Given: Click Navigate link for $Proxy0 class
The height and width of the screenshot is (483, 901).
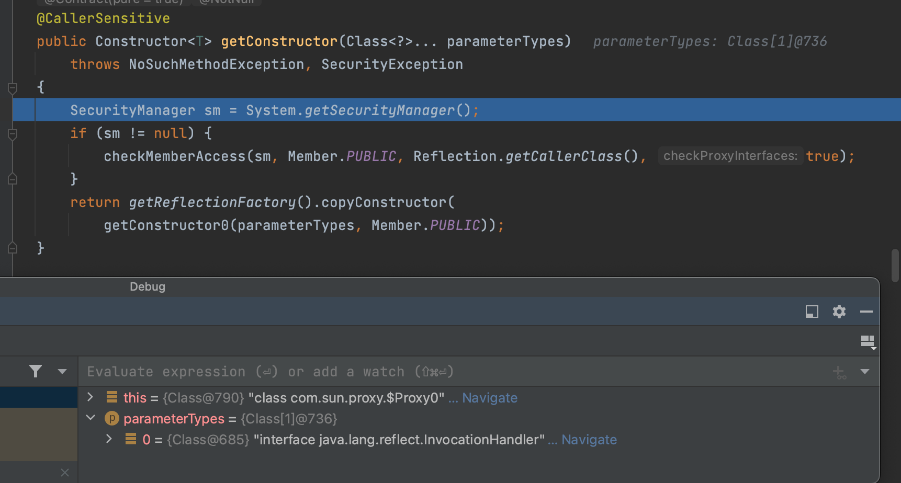Looking at the screenshot, I should click(489, 398).
